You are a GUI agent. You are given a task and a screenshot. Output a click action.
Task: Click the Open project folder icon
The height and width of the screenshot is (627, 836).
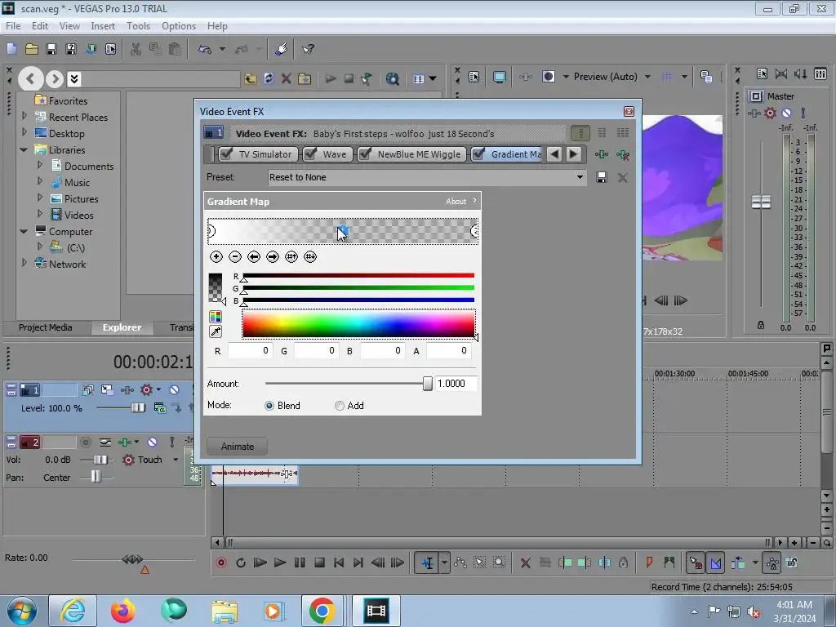pyautogui.click(x=32, y=50)
